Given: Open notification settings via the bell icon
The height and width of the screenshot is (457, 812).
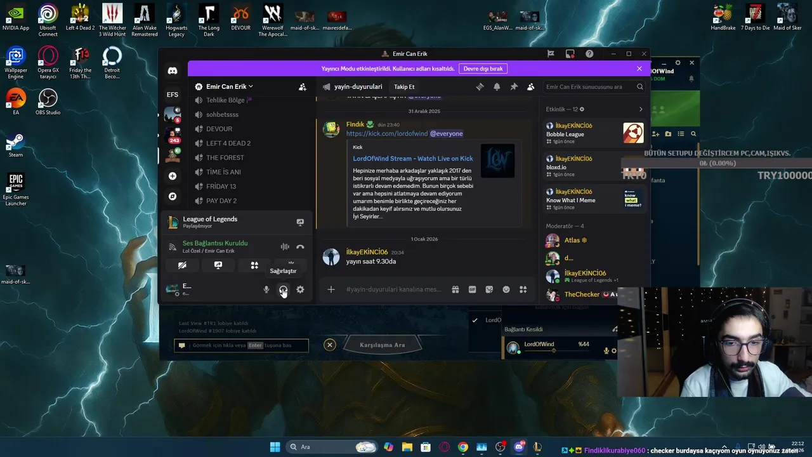Looking at the screenshot, I should (497, 87).
